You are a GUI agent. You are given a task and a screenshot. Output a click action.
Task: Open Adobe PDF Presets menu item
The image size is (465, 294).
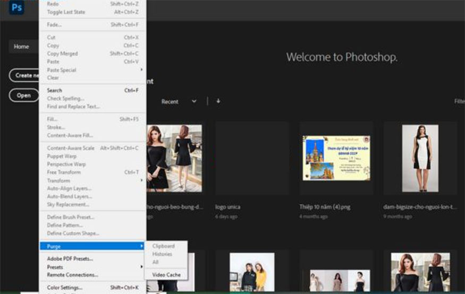tap(70, 259)
